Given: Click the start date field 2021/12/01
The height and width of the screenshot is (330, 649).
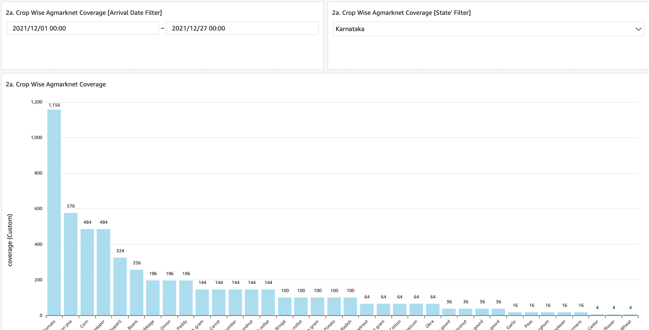Looking at the screenshot, I should coord(83,28).
